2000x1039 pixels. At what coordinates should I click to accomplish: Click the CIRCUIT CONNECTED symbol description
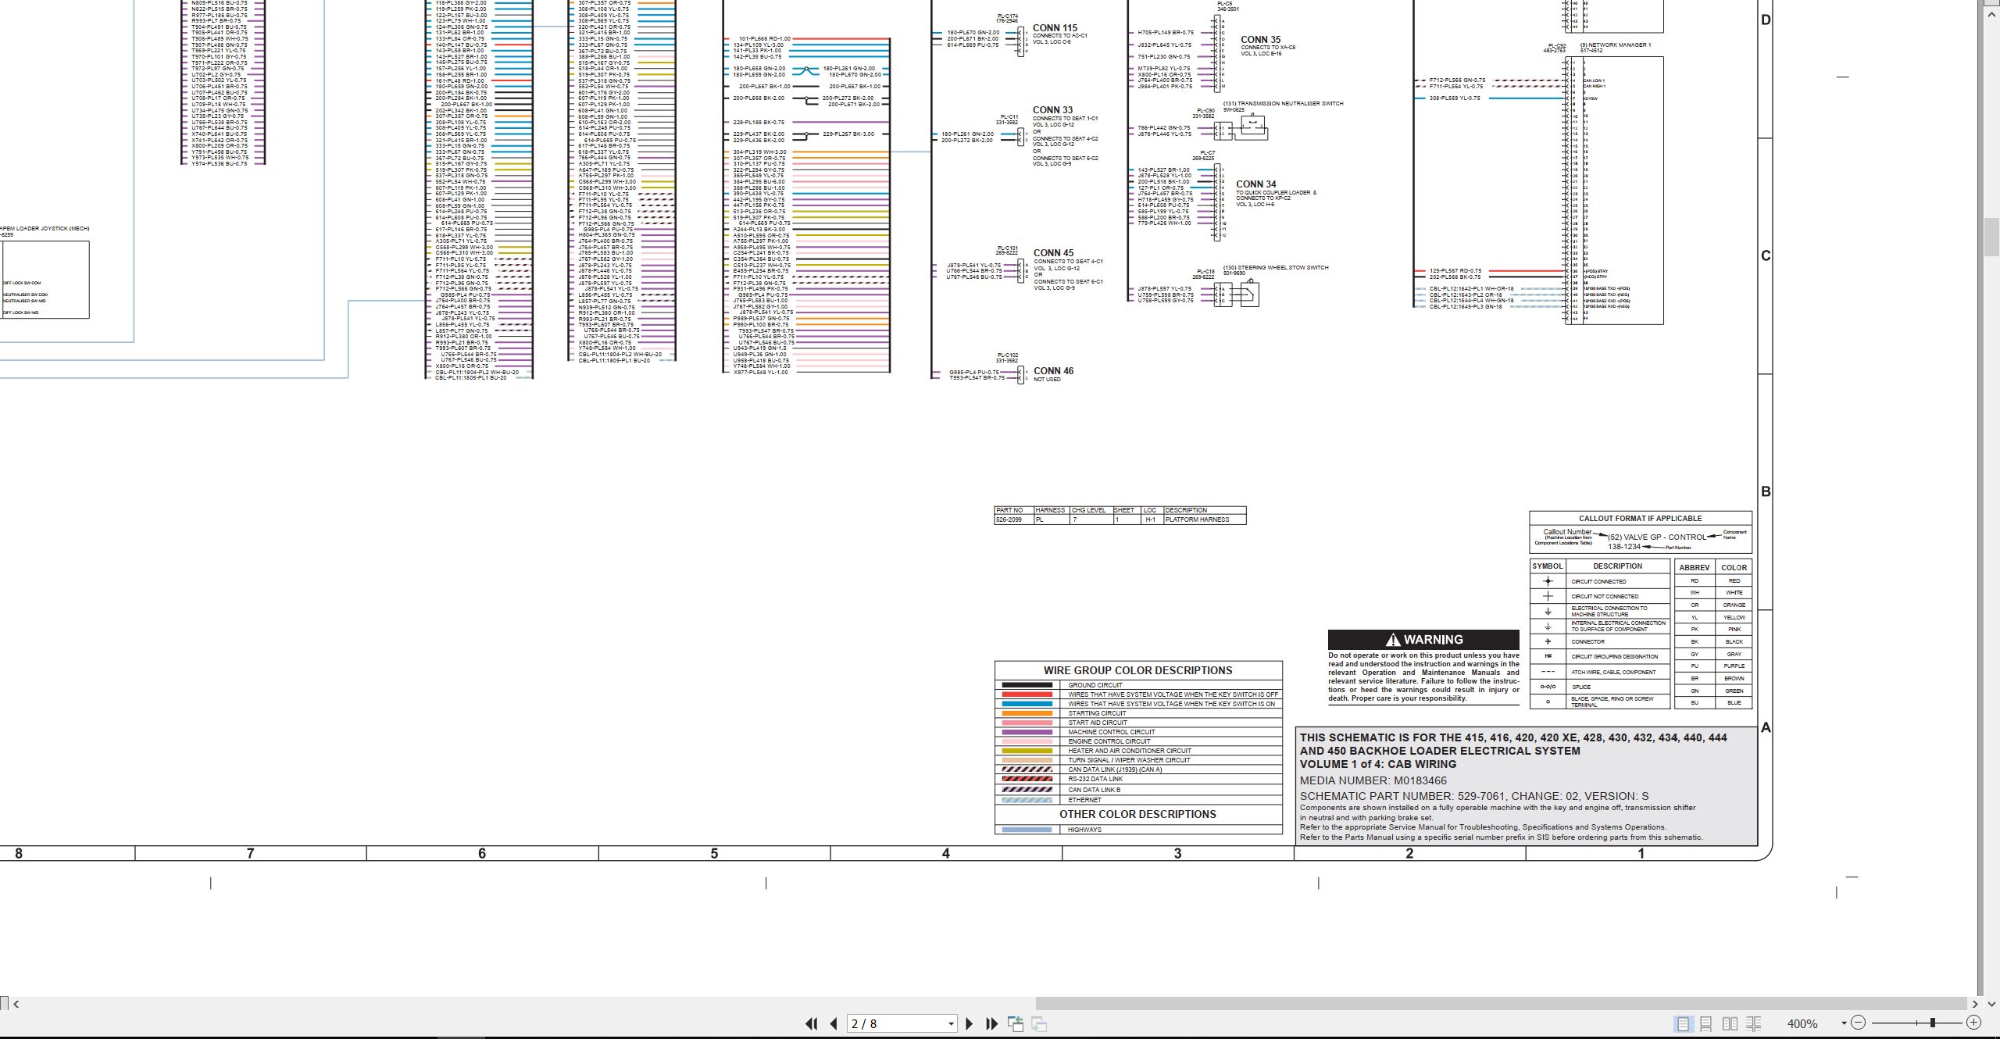pyautogui.click(x=1598, y=581)
